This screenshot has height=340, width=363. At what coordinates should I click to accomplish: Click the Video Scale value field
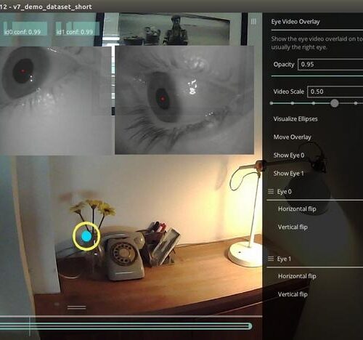coord(335,92)
